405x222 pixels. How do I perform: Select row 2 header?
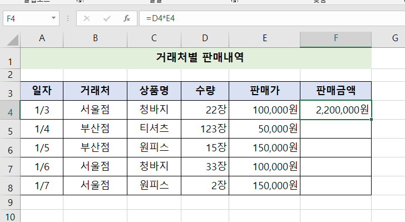pyautogui.click(x=10, y=75)
